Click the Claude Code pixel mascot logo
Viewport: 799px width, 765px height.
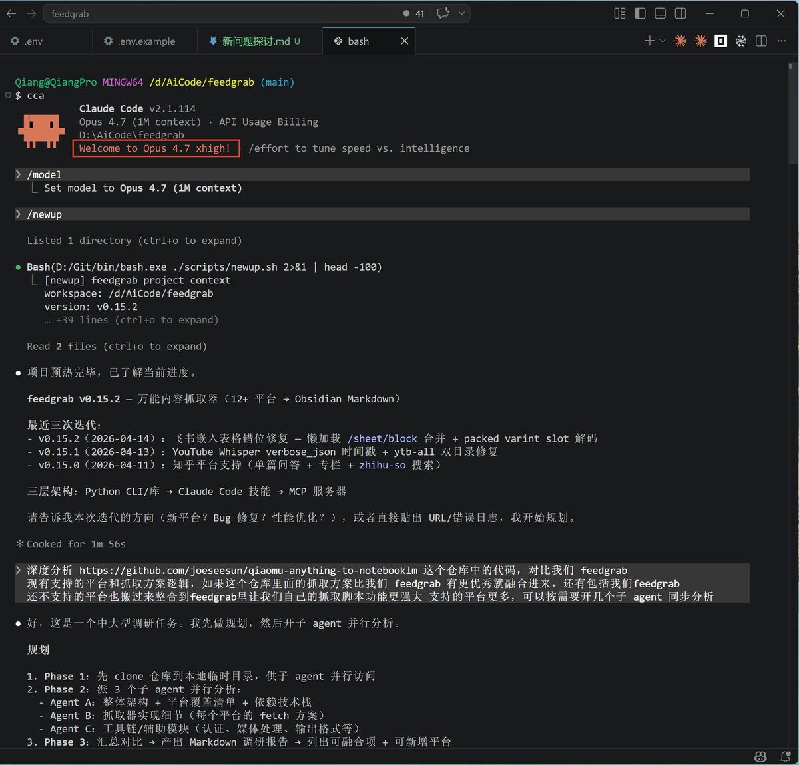(41, 130)
